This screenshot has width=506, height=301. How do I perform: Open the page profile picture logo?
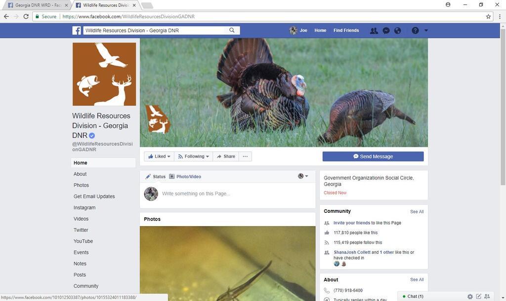(x=104, y=74)
